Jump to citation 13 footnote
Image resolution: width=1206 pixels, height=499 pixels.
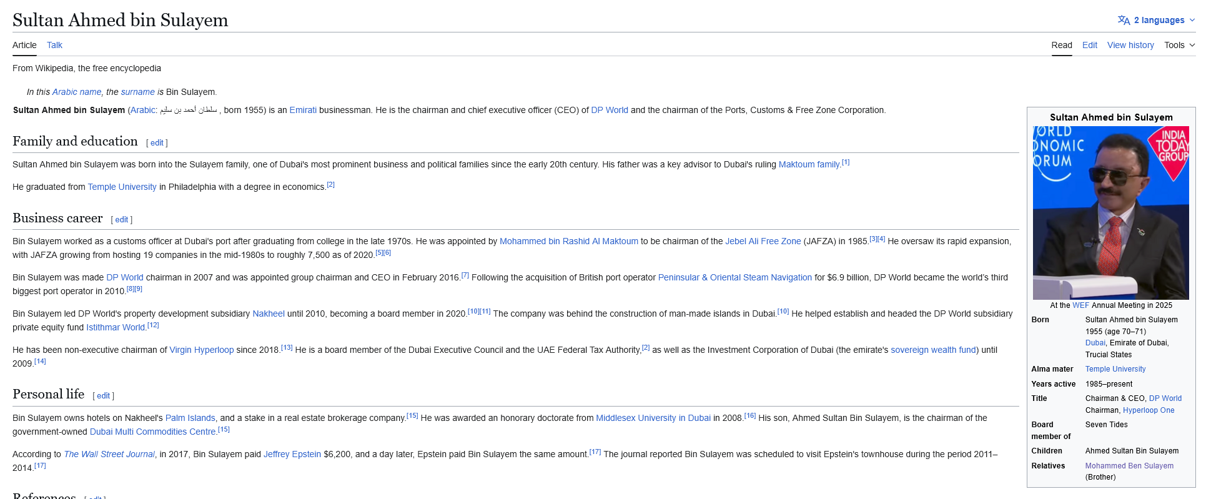pyautogui.click(x=287, y=348)
